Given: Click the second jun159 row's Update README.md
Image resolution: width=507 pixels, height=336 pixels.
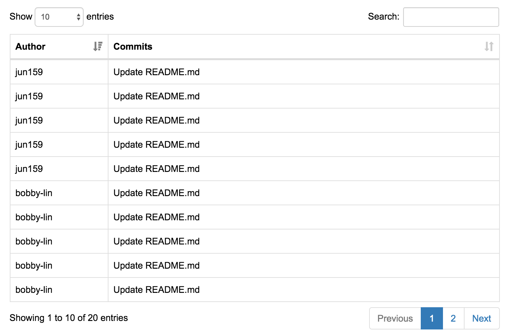Looking at the screenshot, I should (x=156, y=96).
